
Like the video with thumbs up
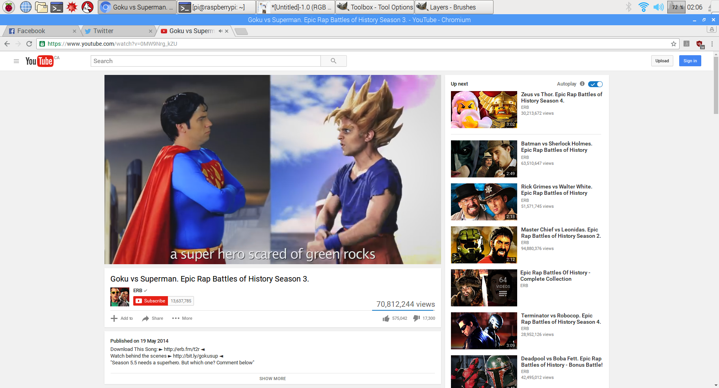pos(386,318)
